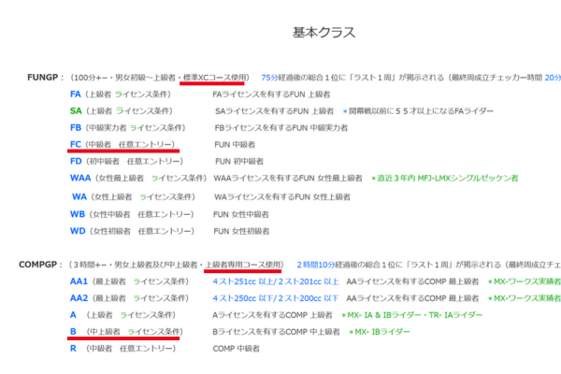This screenshot has width=561, height=374.
Task: Click the blue 75分 text
Action: point(269,78)
